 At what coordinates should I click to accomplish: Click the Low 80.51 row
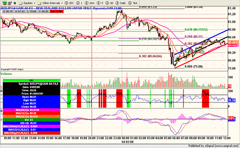[31, 104]
